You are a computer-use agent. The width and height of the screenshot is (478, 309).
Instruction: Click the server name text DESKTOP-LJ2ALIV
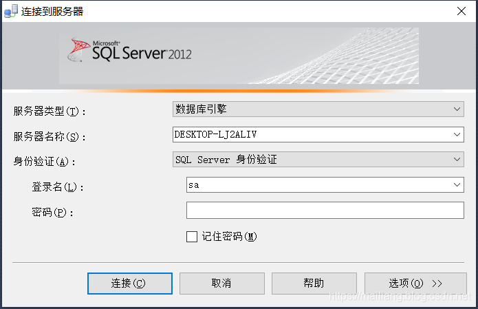click(215, 134)
